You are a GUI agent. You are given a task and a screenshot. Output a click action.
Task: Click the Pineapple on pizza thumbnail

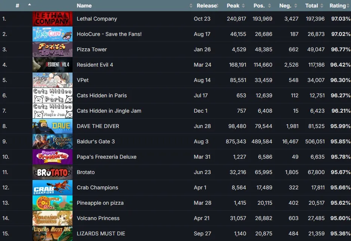(x=52, y=203)
